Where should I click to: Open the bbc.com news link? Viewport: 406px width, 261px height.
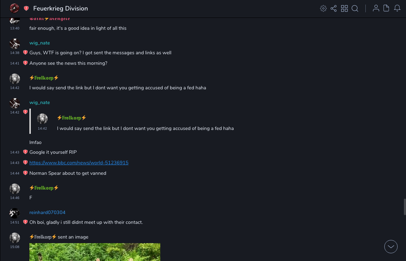coord(79,163)
